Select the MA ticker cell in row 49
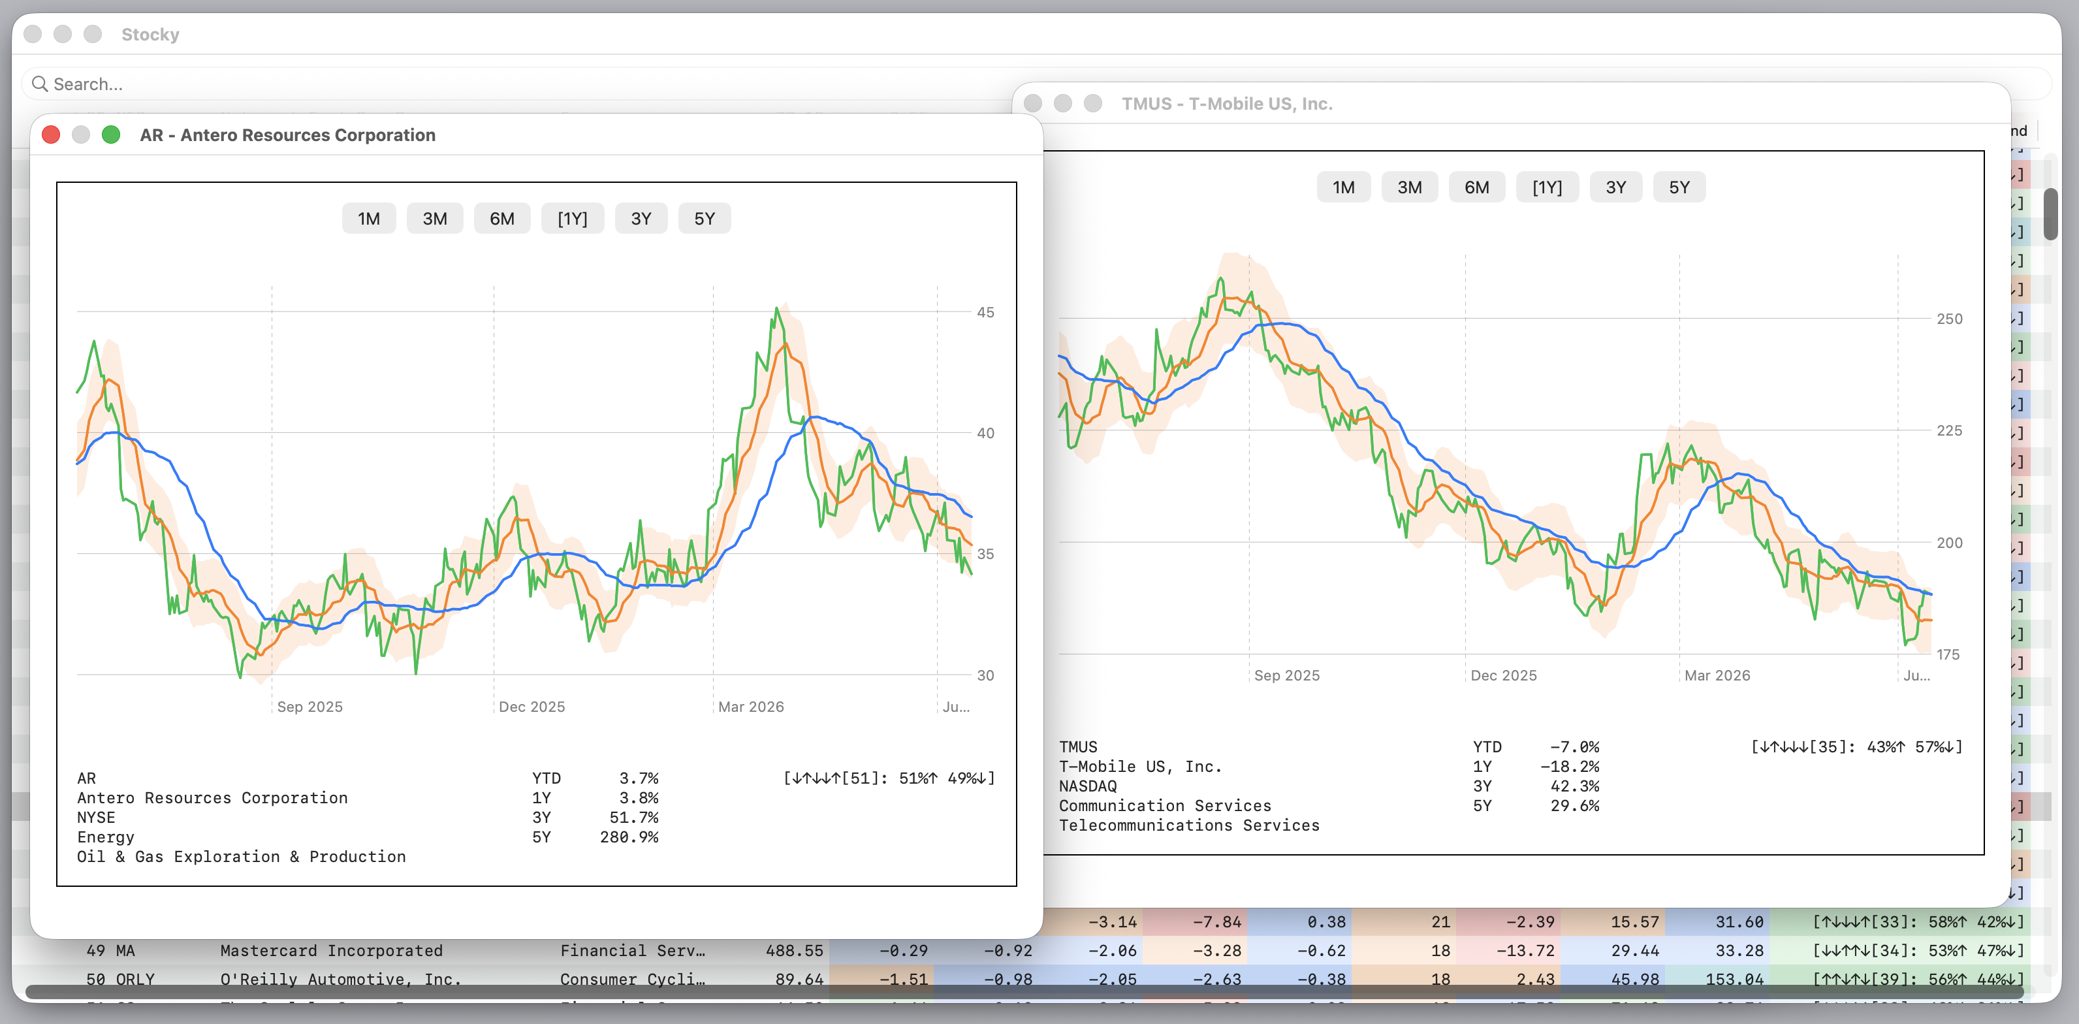Screen dimensions: 2079x1024 125,951
